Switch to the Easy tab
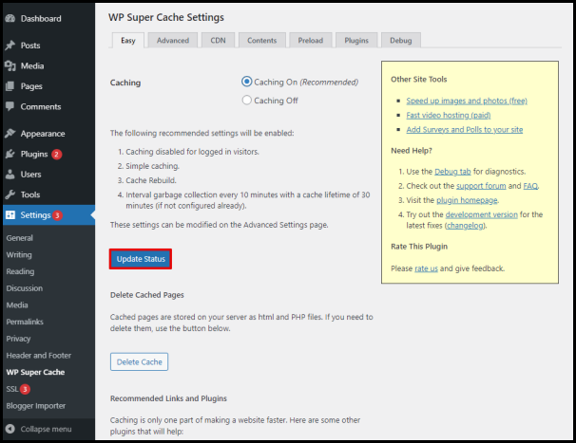This screenshot has width=576, height=443. point(127,41)
